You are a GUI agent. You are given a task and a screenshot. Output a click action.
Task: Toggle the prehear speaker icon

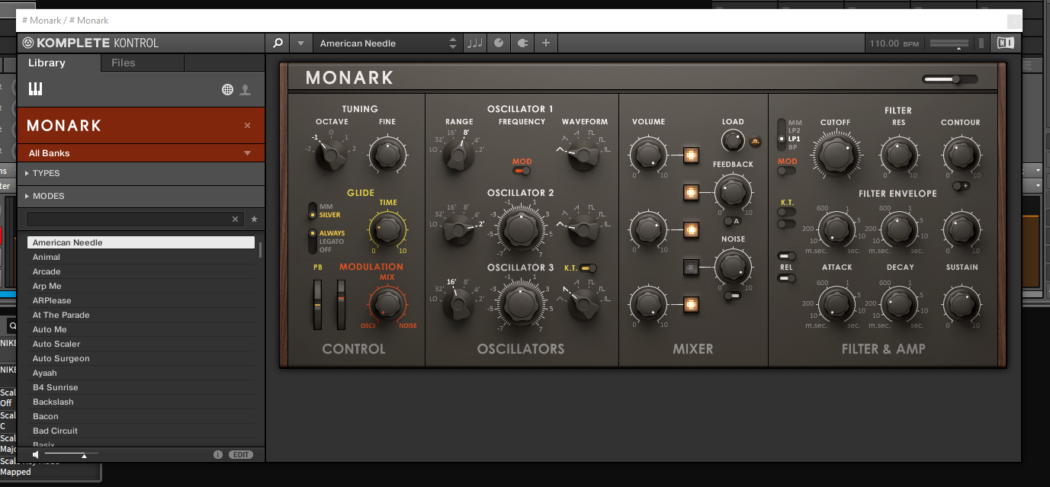(35, 454)
